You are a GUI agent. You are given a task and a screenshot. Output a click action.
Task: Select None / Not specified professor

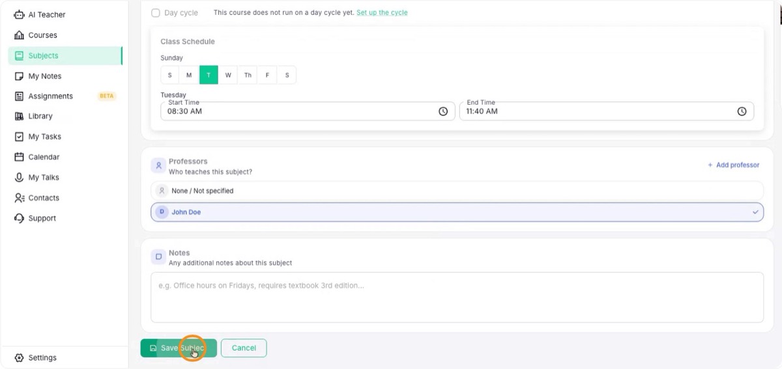[457, 191]
